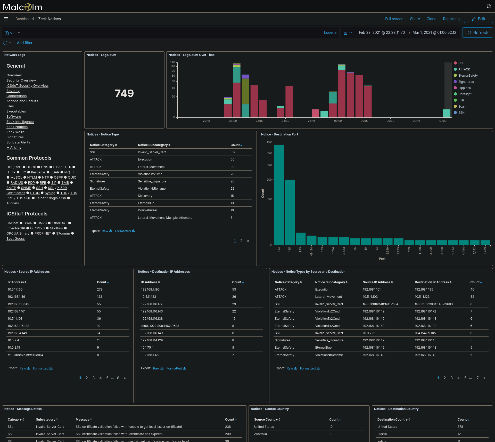Toggle the hamburger menu icon

[6, 19]
